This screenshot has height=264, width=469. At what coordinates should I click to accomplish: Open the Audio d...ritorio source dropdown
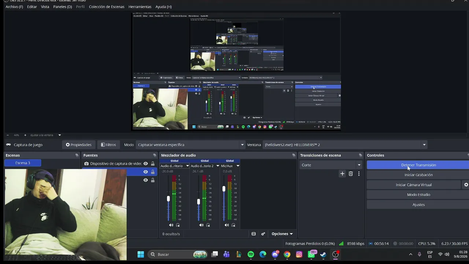pyautogui.click(x=174, y=166)
